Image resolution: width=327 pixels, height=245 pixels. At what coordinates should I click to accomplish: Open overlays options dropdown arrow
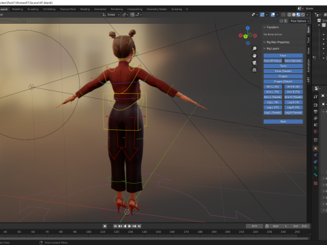pos(277,15)
